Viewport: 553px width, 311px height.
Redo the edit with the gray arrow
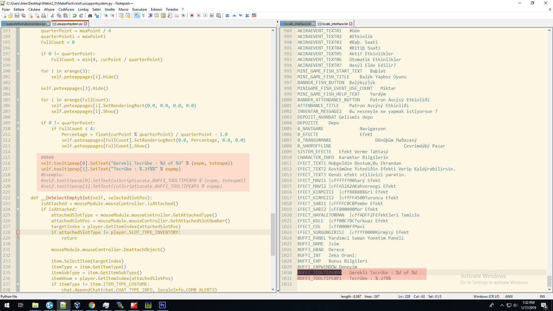[81, 16]
